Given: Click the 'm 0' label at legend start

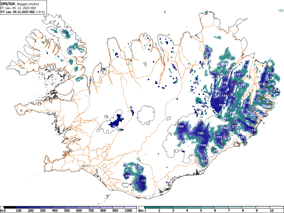Looking at the screenshot, I should click(3, 211).
